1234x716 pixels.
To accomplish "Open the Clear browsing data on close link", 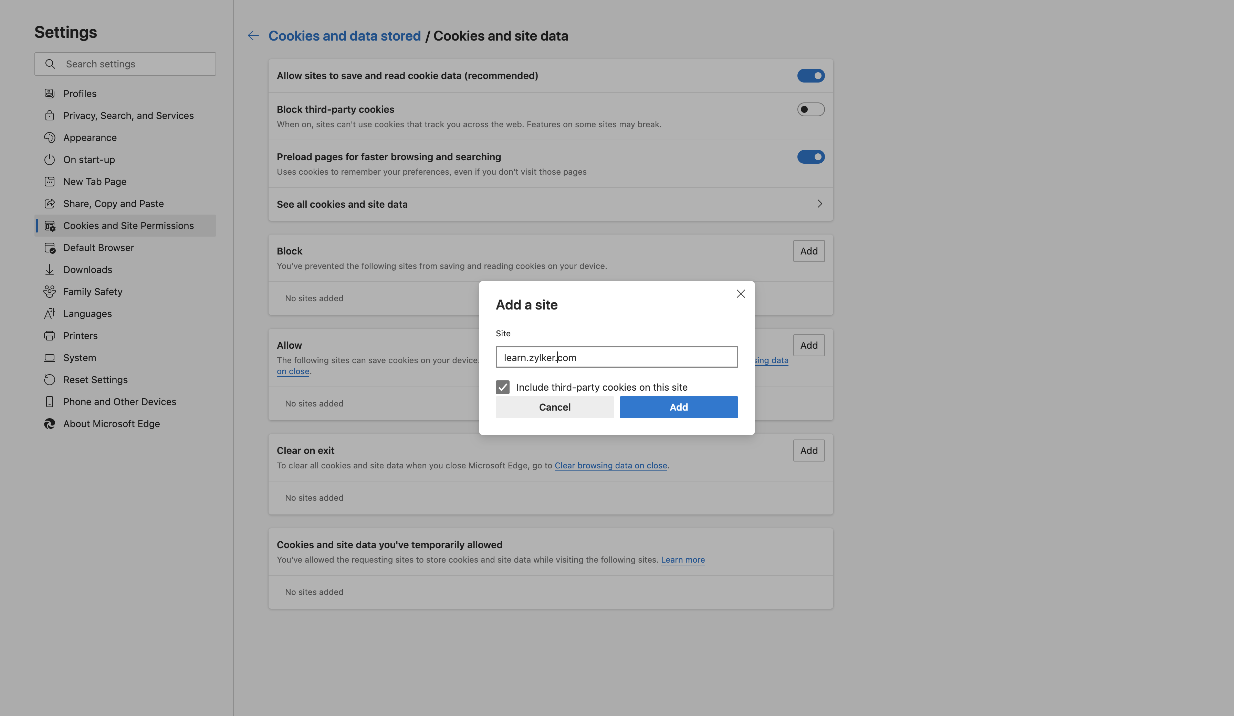I will pyautogui.click(x=611, y=465).
